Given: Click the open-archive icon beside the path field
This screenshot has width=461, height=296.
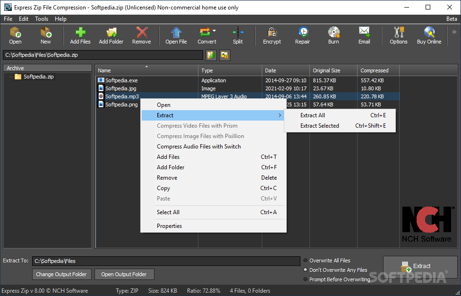Looking at the screenshot, I should [211, 55].
